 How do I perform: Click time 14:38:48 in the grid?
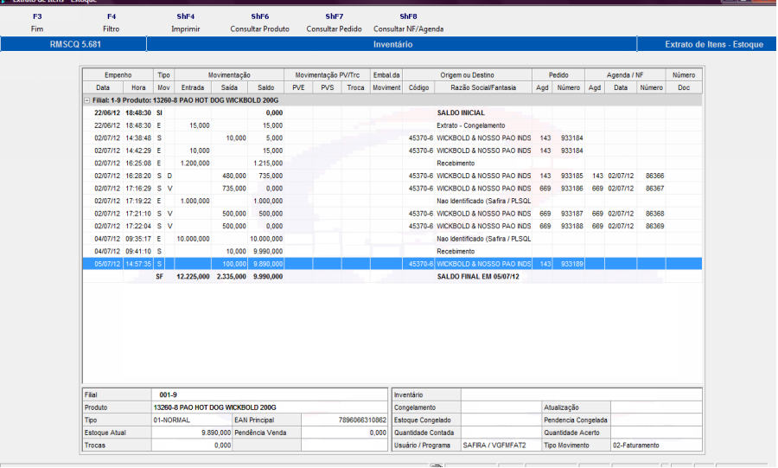(138, 138)
